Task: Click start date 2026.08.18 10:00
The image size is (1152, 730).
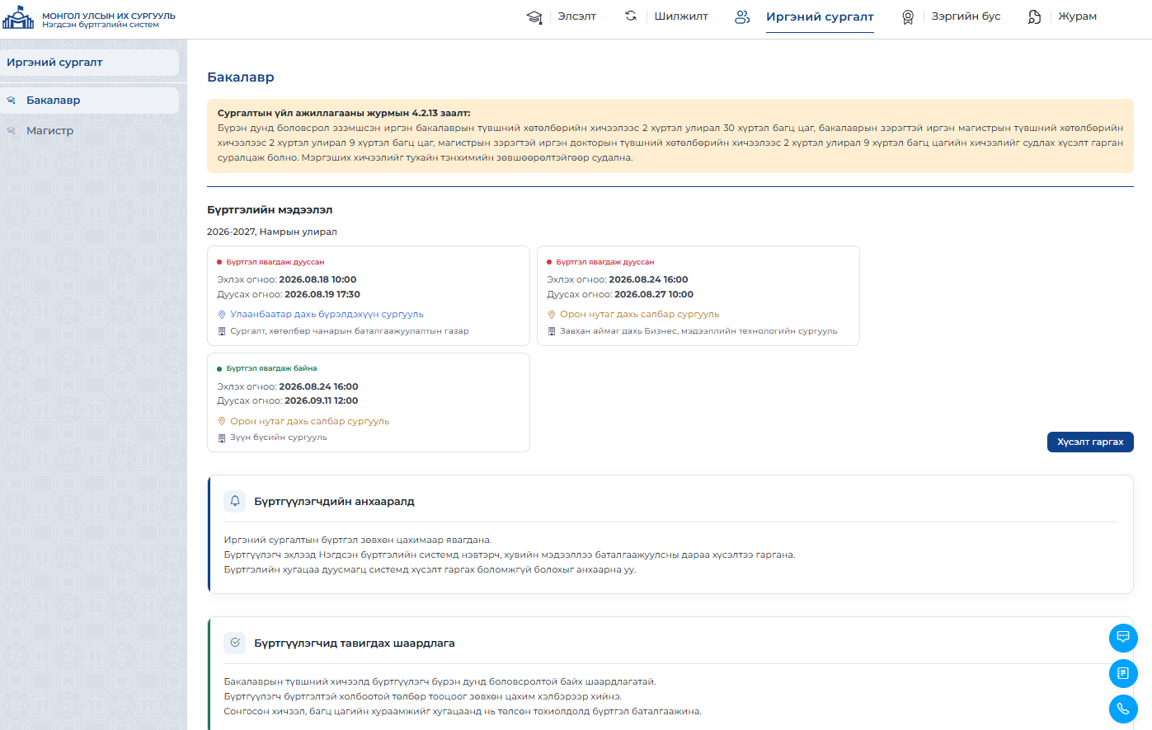Action: point(317,279)
